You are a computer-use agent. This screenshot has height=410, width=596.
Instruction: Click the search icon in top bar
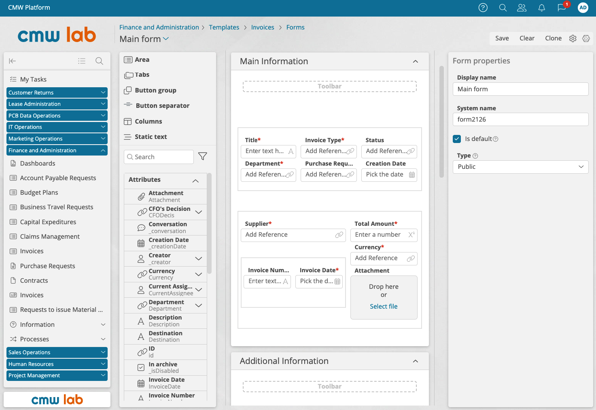[503, 8]
